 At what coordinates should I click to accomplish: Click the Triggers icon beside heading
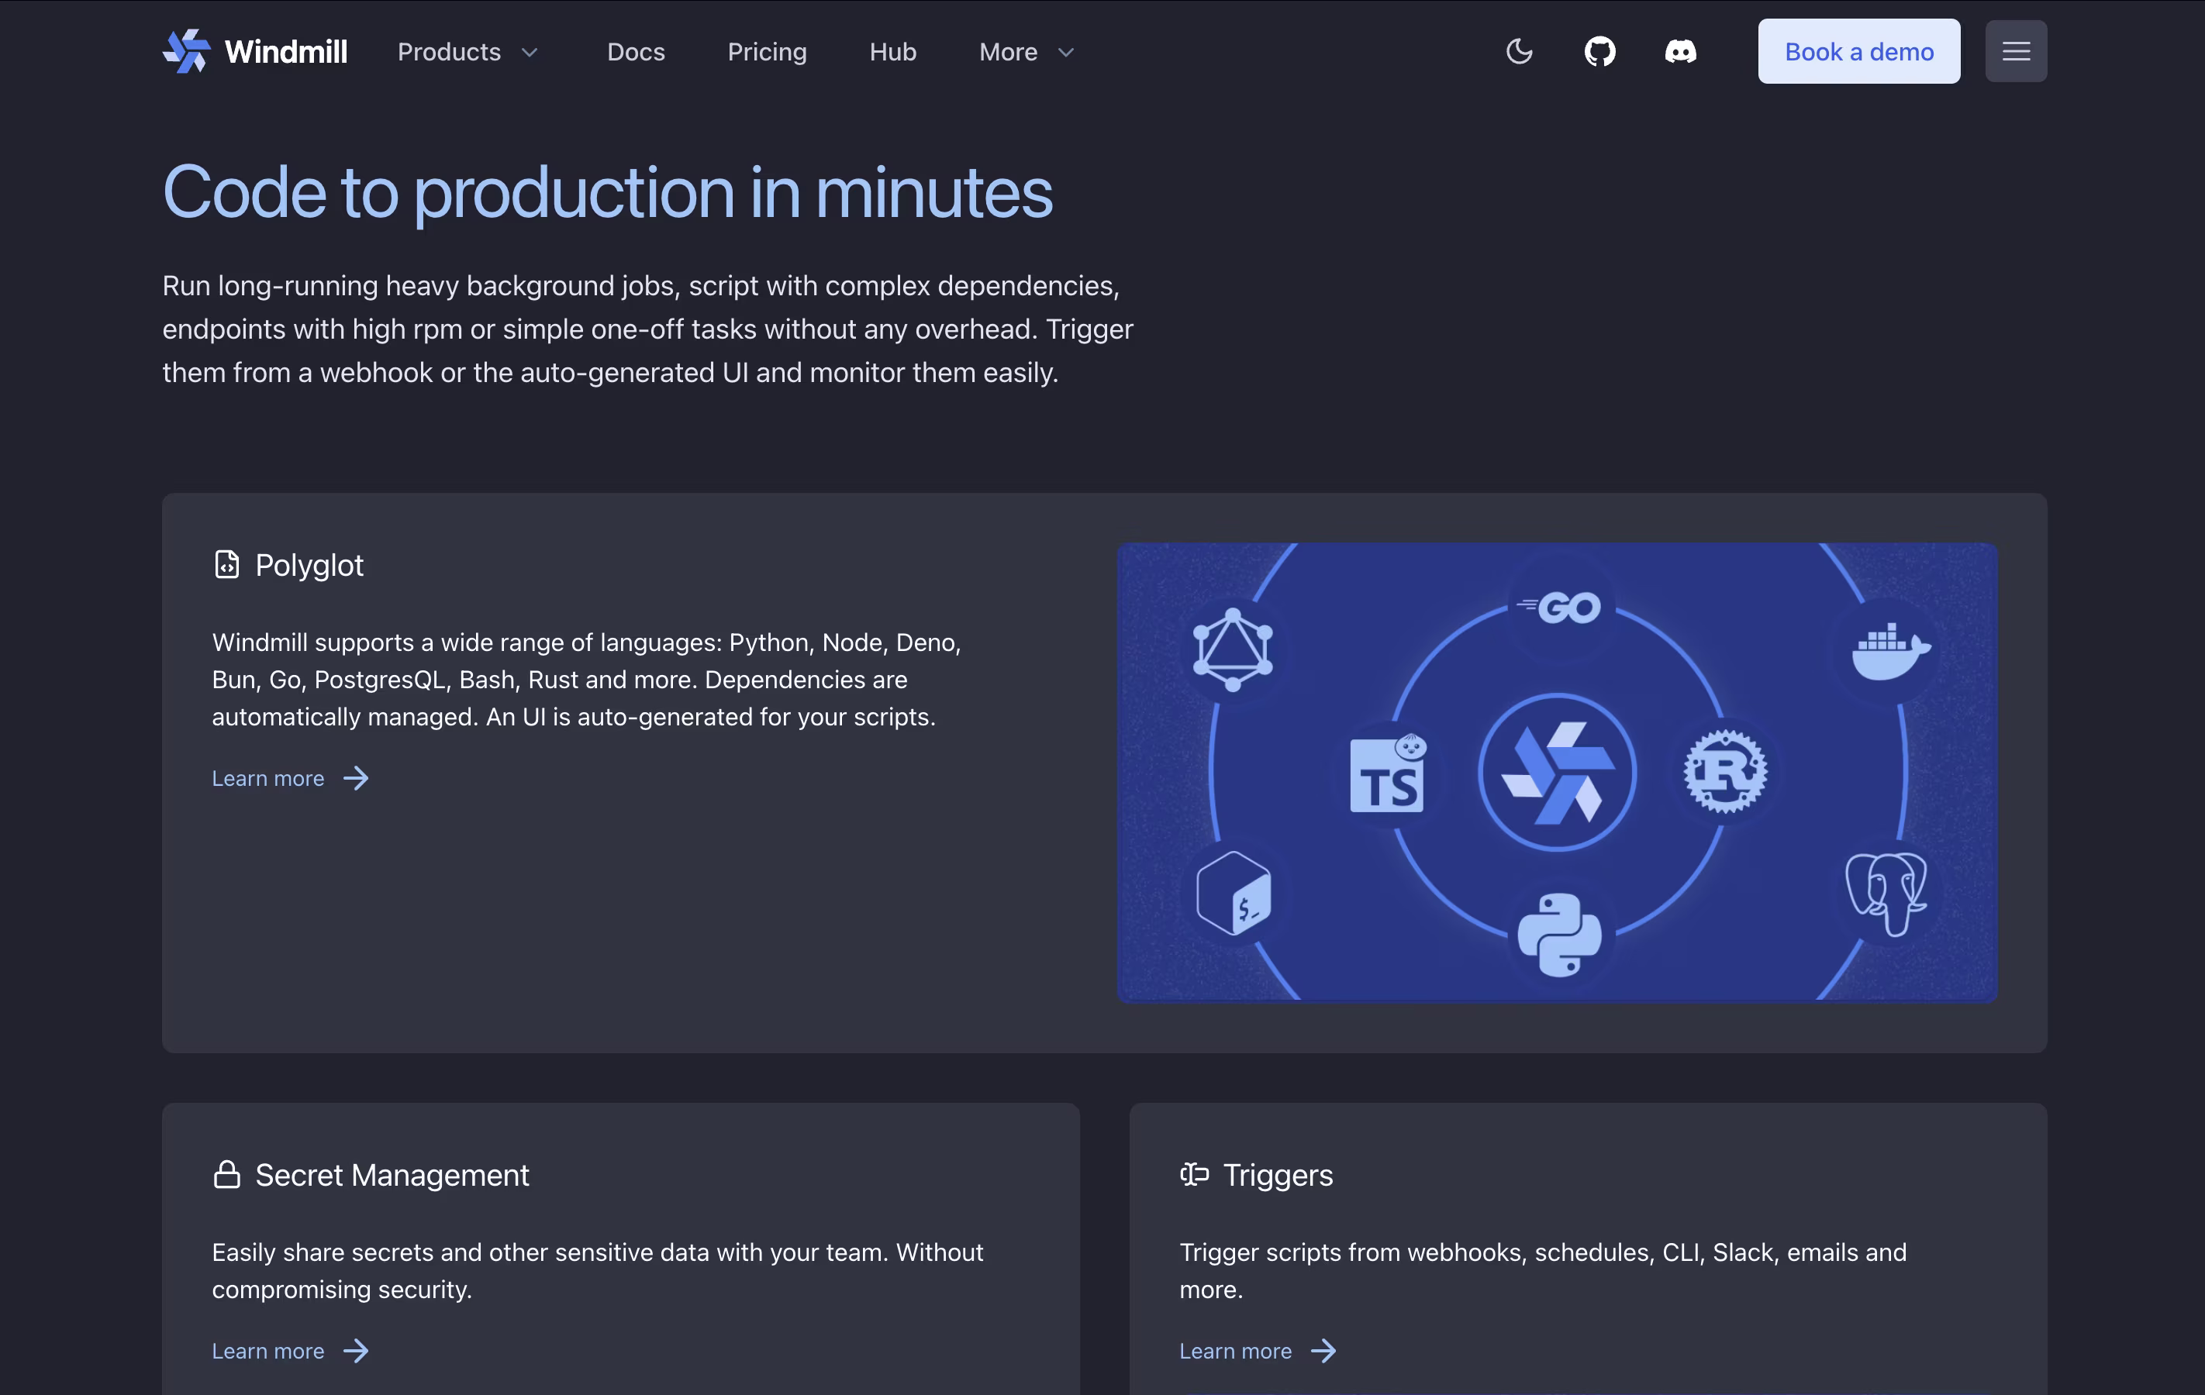tap(1194, 1174)
